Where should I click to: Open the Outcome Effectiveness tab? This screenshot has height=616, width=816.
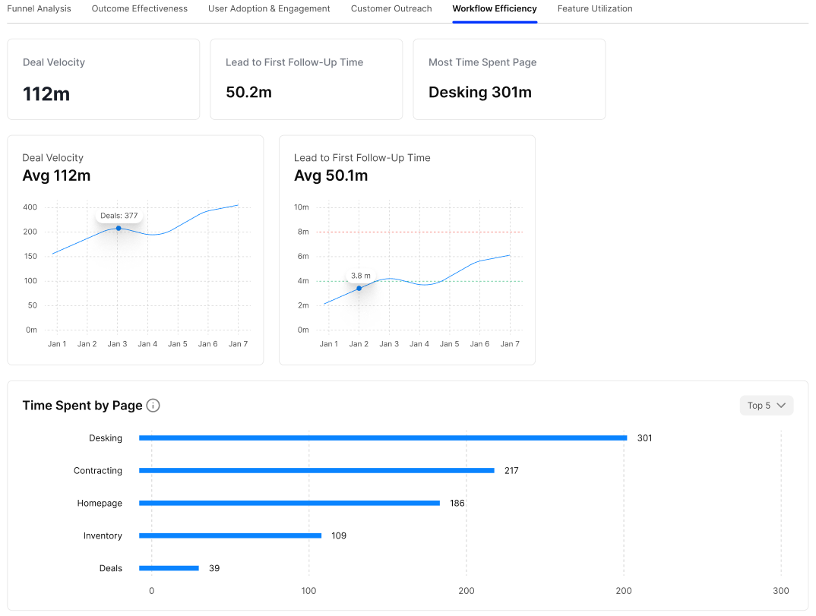tap(140, 9)
